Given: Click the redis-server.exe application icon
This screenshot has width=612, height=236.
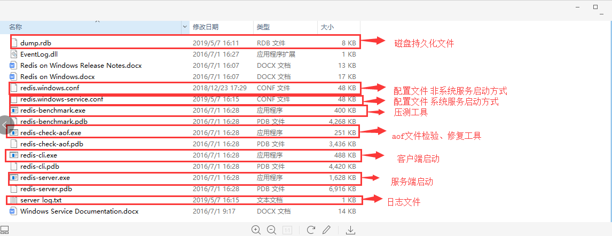Looking at the screenshot, I should point(14,178).
